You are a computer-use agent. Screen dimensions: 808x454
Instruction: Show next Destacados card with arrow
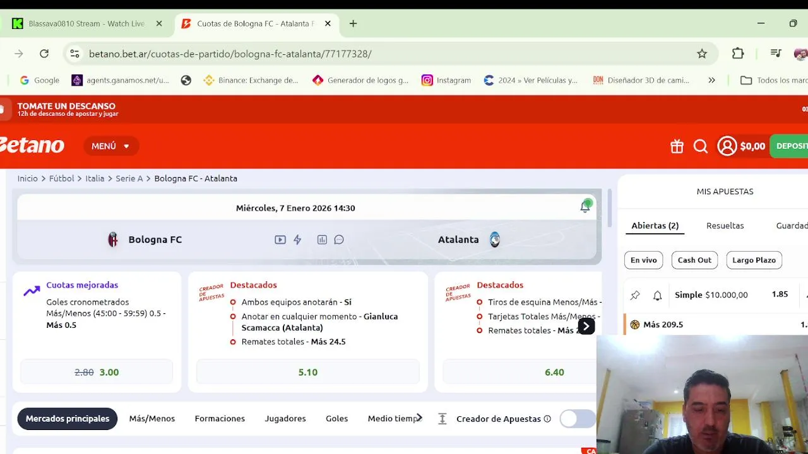[x=586, y=326]
